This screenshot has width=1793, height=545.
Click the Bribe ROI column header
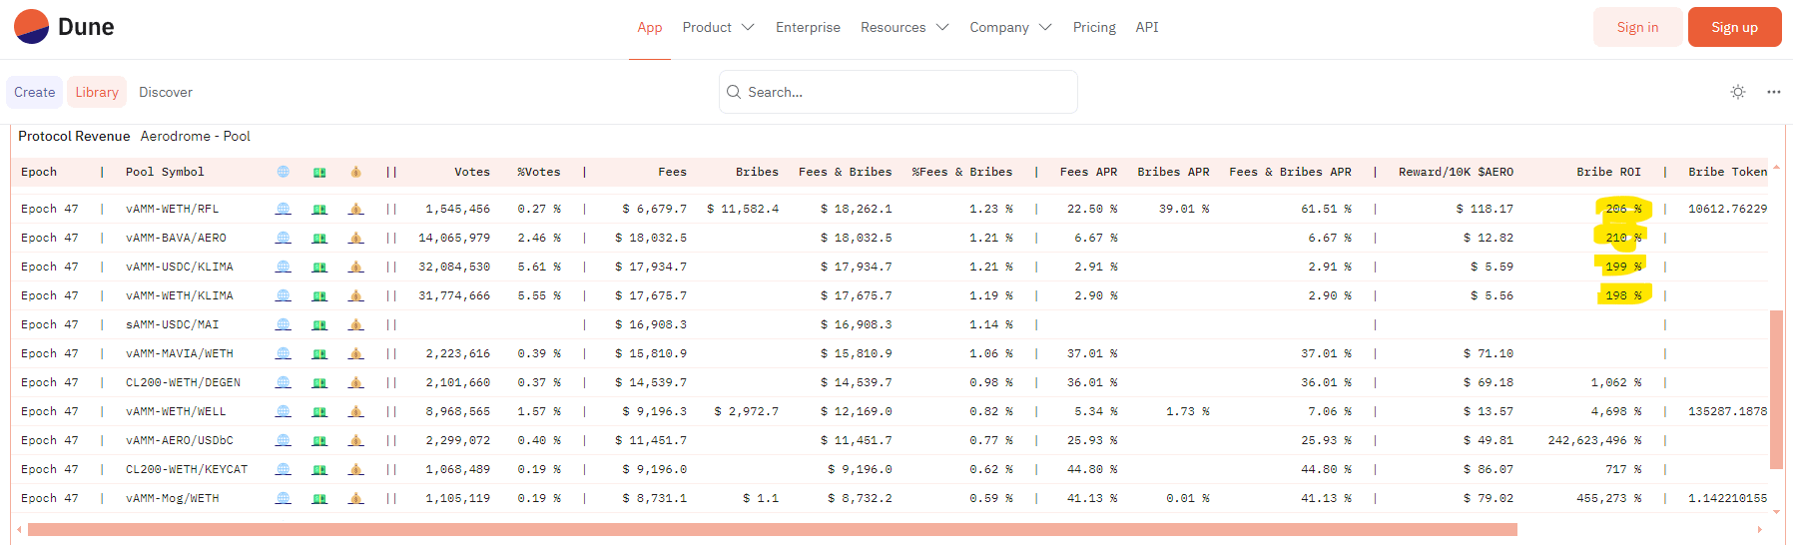point(1608,172)
